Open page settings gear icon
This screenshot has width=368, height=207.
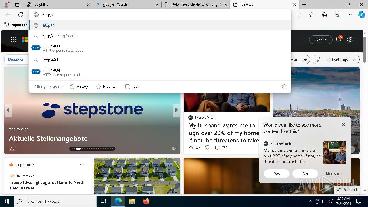[350, 39]
